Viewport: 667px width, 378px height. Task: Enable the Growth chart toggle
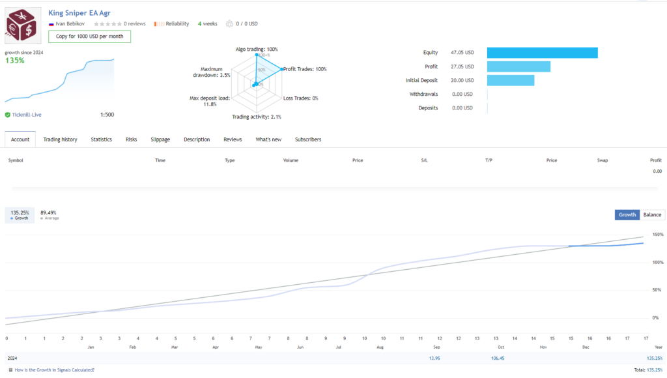tap(627, 214)
